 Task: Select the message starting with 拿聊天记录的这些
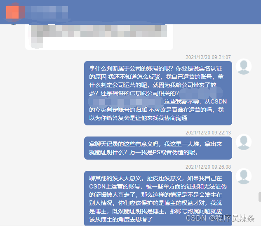(158, 148)
